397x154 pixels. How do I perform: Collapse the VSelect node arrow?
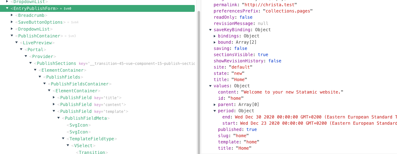pyautogui.click(x=68, y=146)
